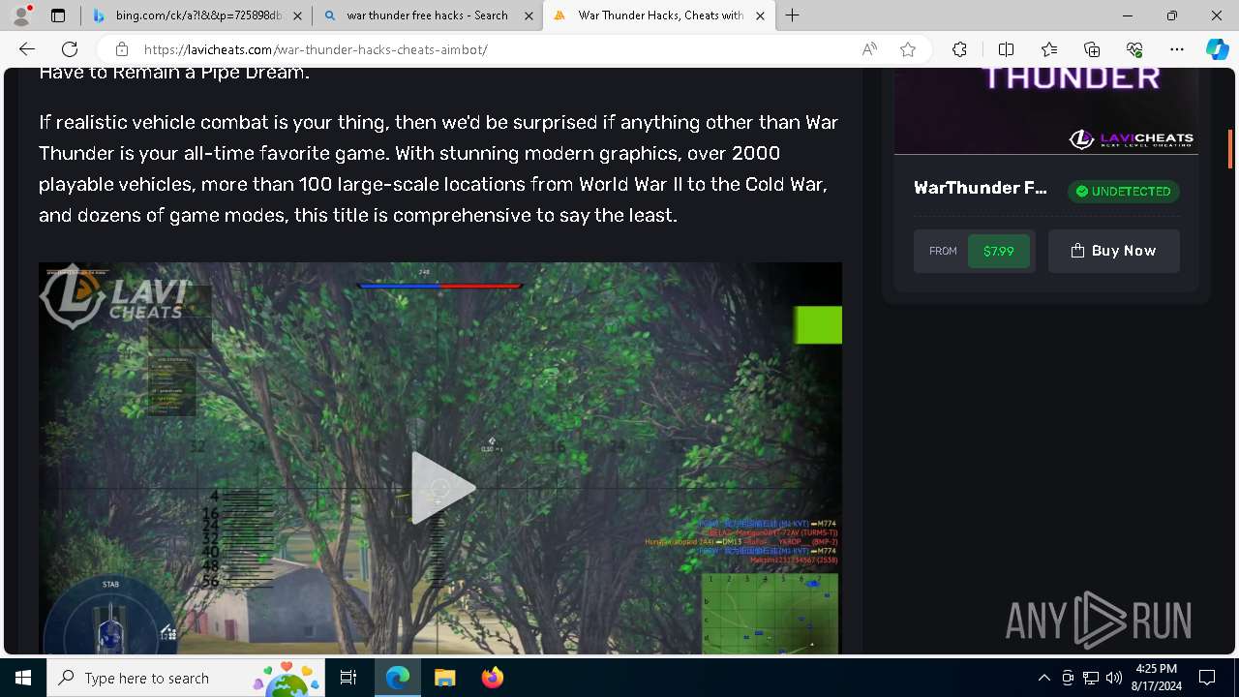Show hidden system tray icons

1043,678
